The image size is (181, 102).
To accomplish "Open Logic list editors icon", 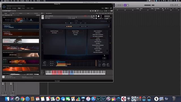I will pyautogui.click(x=171, y=5).
